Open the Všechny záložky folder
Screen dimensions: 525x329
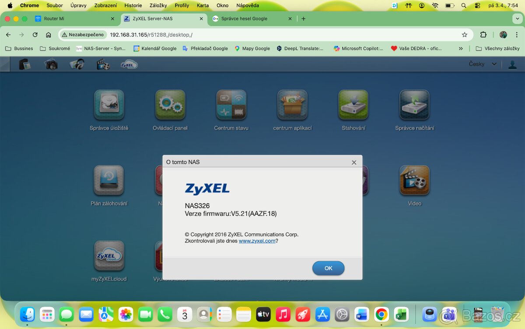(498, 49)
